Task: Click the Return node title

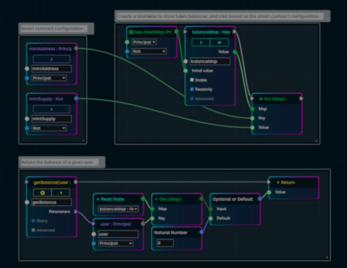Action: [x=288, y=182]
